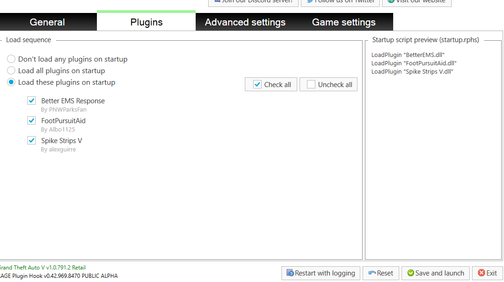The width and height of the screenshot is (504, 282).
Task: Click author text By Albo1125
Action: coord(58,130)
